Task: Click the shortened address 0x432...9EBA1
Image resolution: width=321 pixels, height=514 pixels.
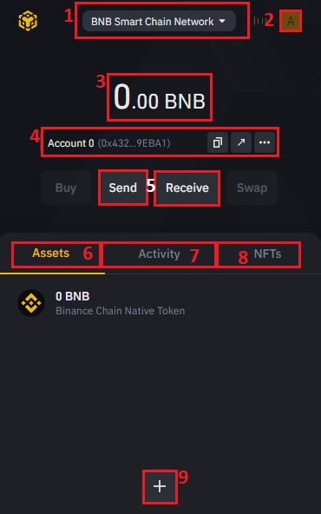Action: coord(134,143)
